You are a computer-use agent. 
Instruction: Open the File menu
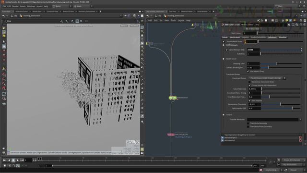[x=4, y=6]
